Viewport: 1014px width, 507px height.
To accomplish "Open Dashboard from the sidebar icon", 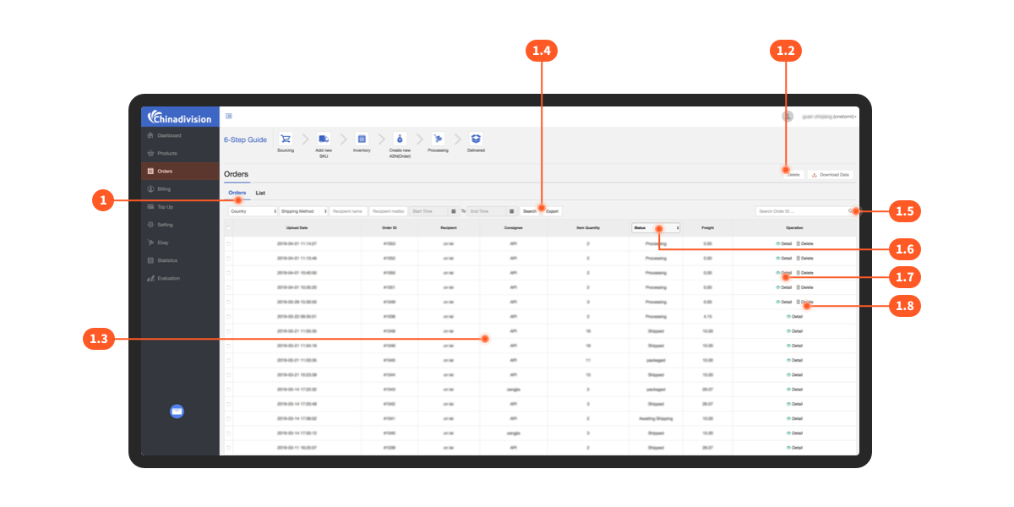I will (x=150, y=135).
